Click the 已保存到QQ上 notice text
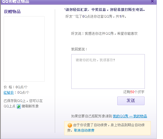The height and width of the screenshot is (139, 163). [x=23, y=104]
